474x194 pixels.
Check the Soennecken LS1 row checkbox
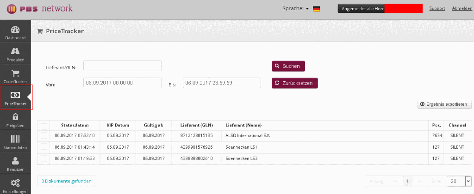tap(44, 146)
